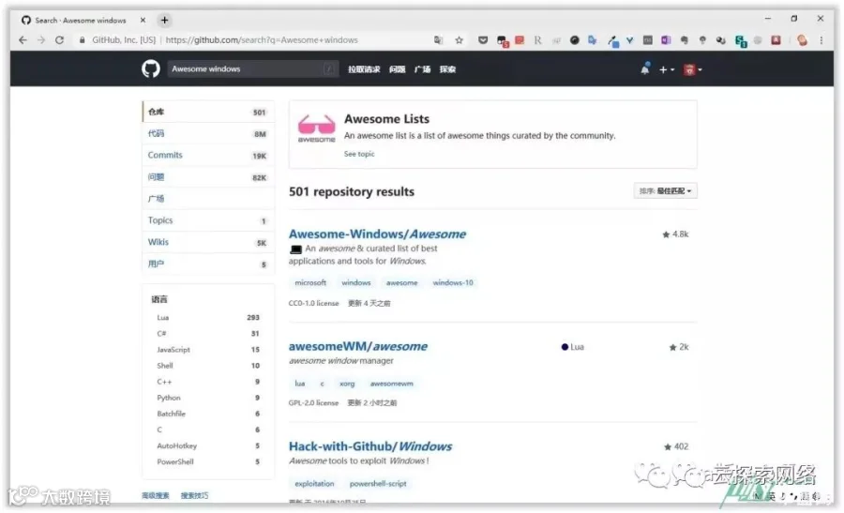The width and height of the screenshot is (844, 513).
Task: Open the create new plus dropdown
Action: [667, 69]
